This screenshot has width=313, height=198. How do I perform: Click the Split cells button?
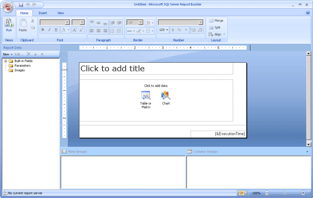(x=215, y=27)
